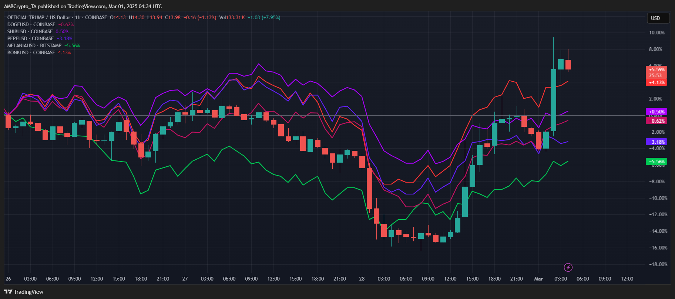Screen dimensions: 675x299
Task: Click the '28' date on time axis
Action: click(x=362, y=279)
